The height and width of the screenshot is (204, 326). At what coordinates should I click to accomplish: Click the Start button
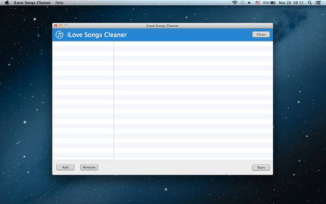[x=261, y=168]
